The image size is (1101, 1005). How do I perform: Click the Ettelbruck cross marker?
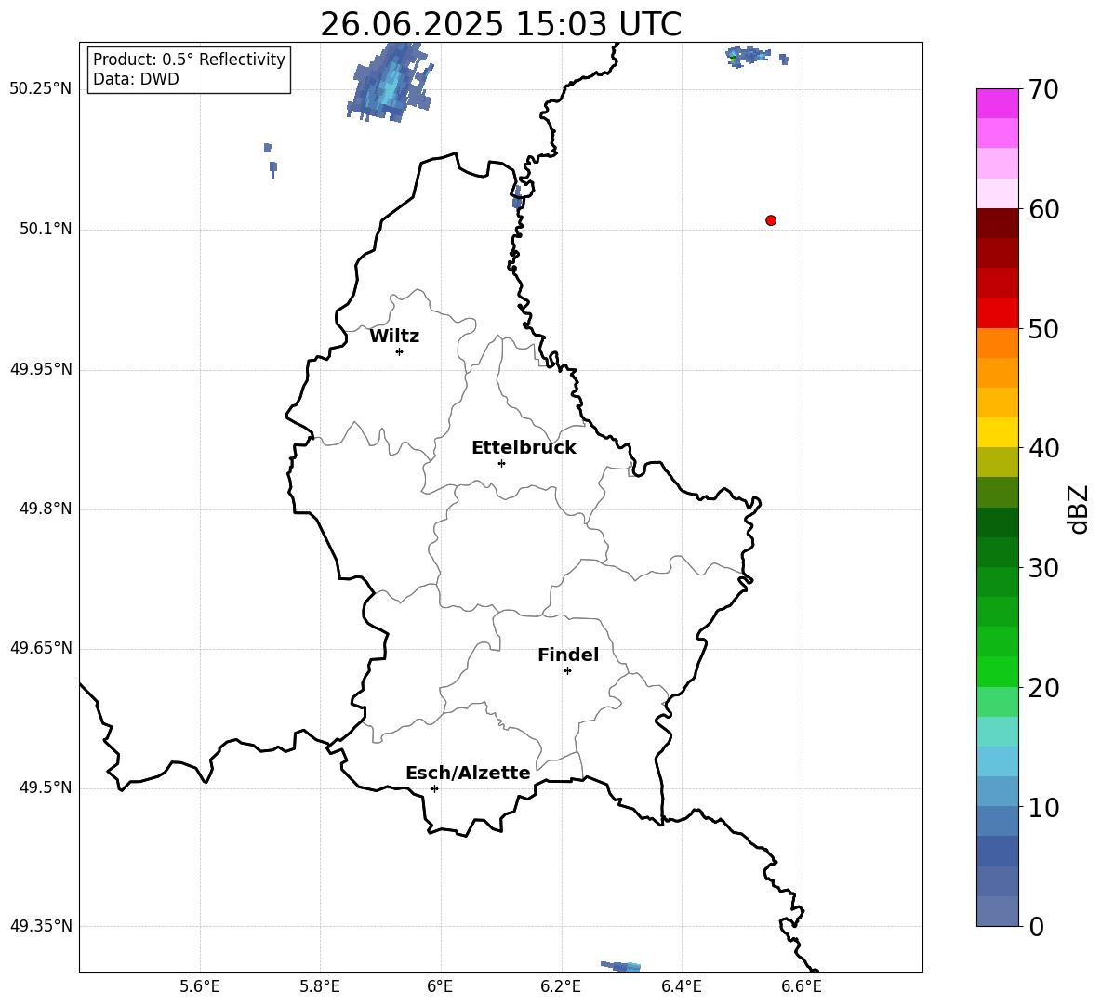[x=501, y=463]
